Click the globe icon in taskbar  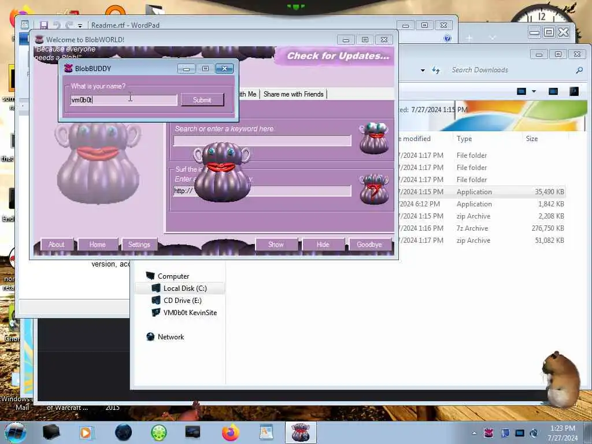(x=124, y=432)
